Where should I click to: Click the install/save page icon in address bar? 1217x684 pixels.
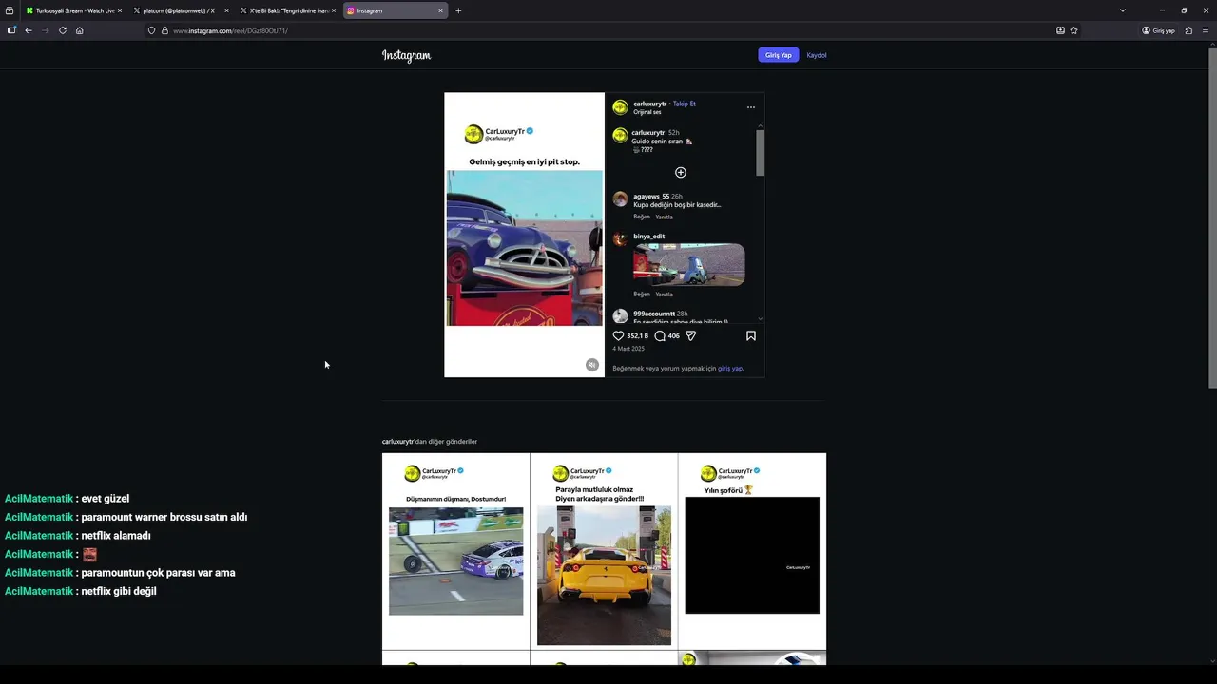[x=1060, y=30]
